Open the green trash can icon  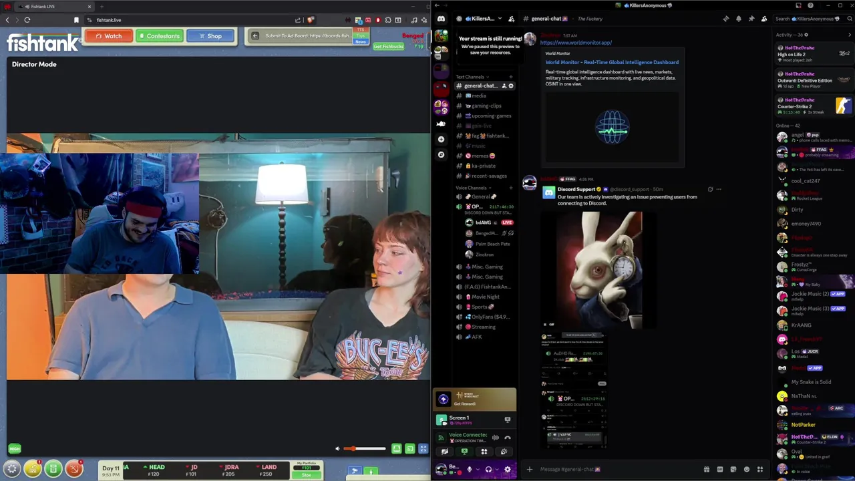[53, 469]
